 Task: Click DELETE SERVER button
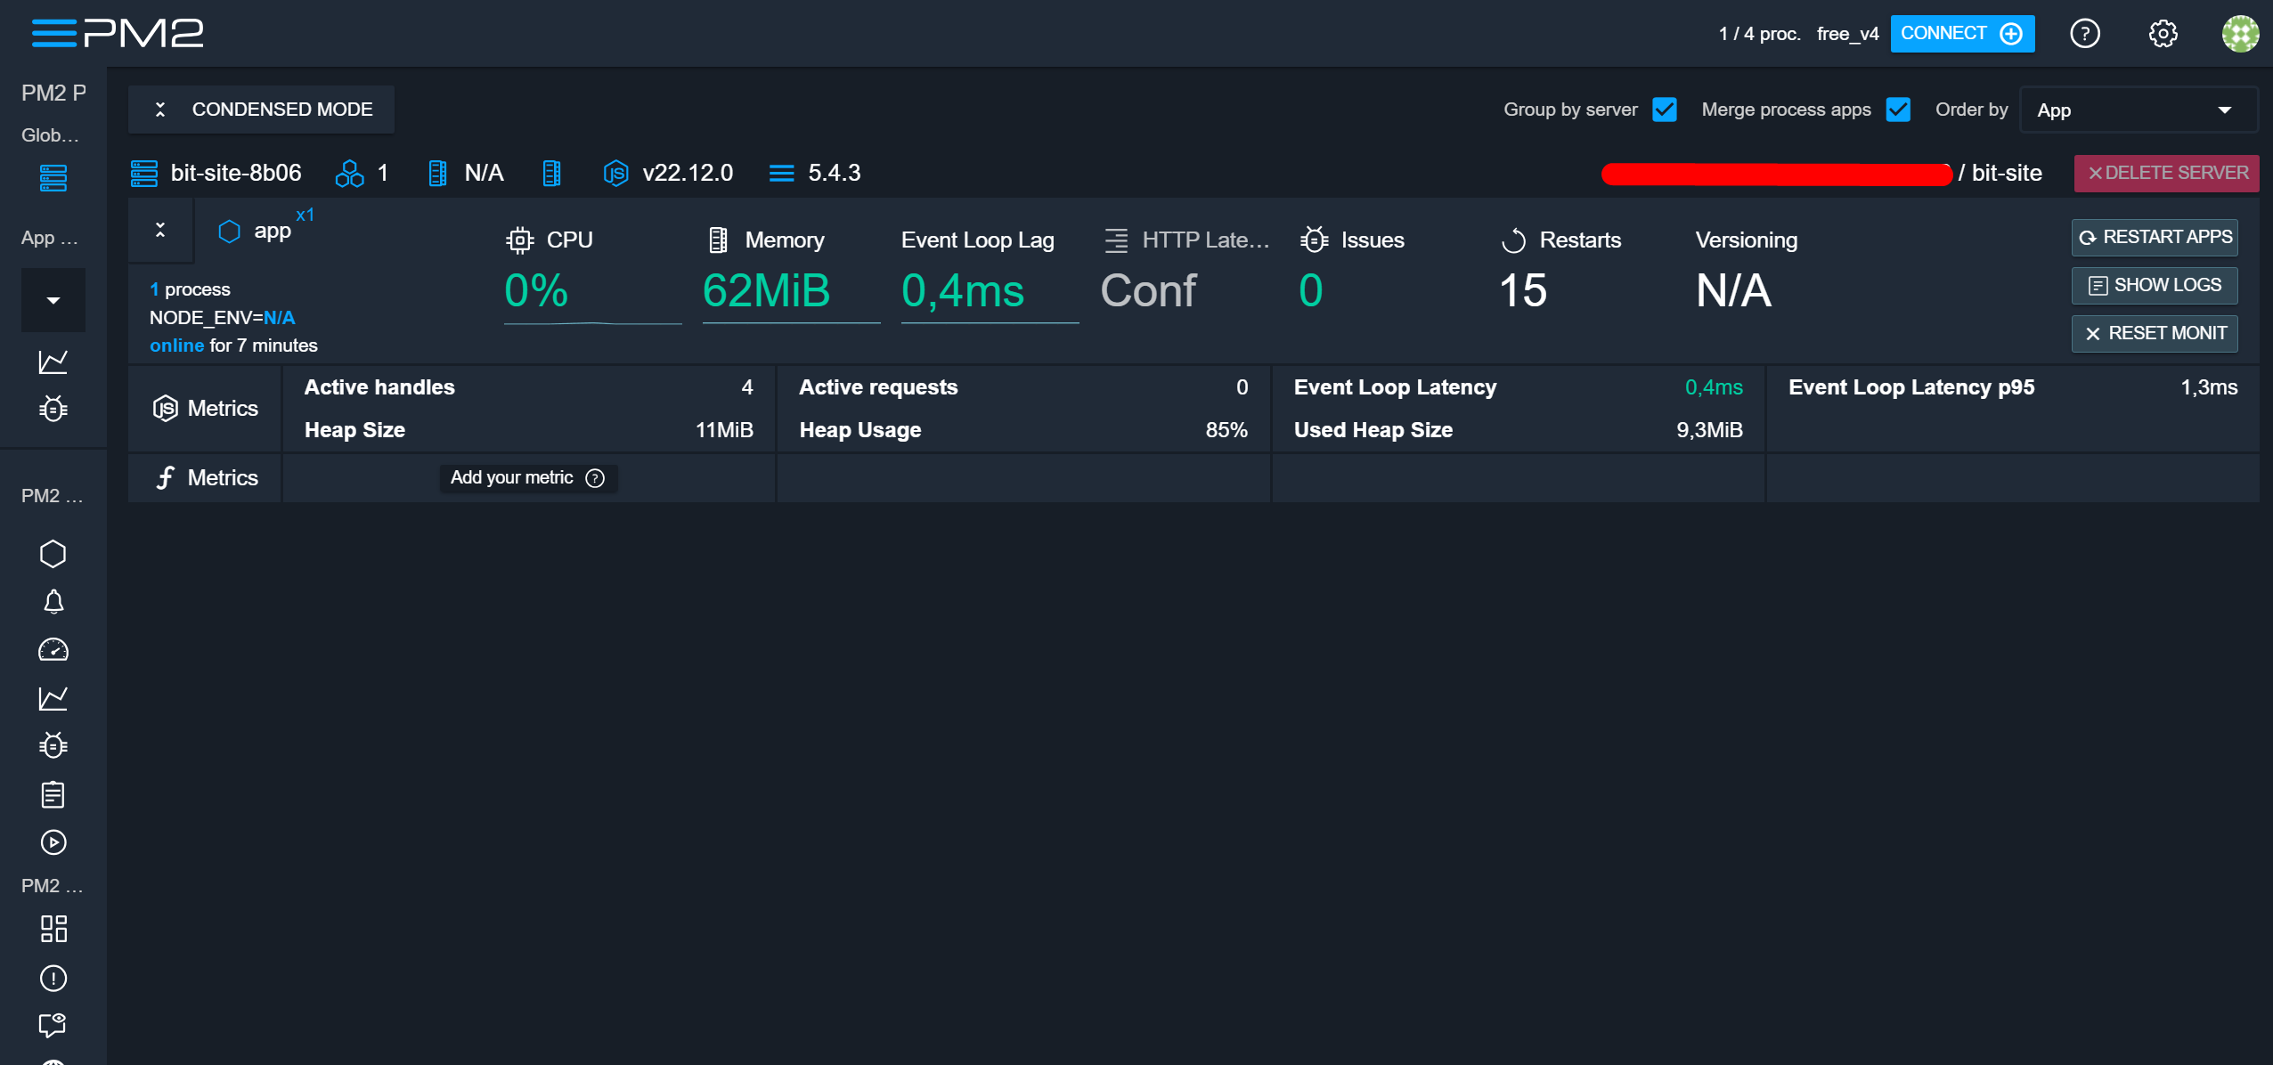(2166, 173)
